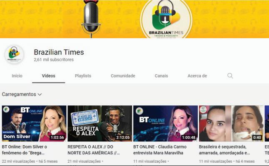Open the Mara Maravilha interview thumbnail
Screen dimensions: 269x166
(x=166, y=123)
